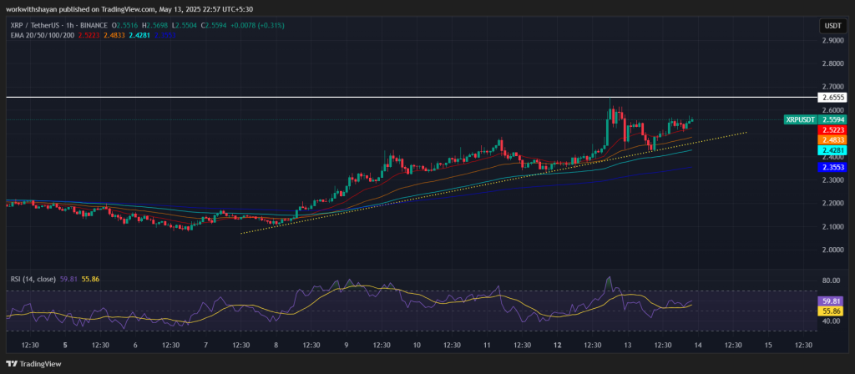The width and height of the screenshot is (855, 374).
Task: Click date 15 on the time axis
Action: point(768,345)
